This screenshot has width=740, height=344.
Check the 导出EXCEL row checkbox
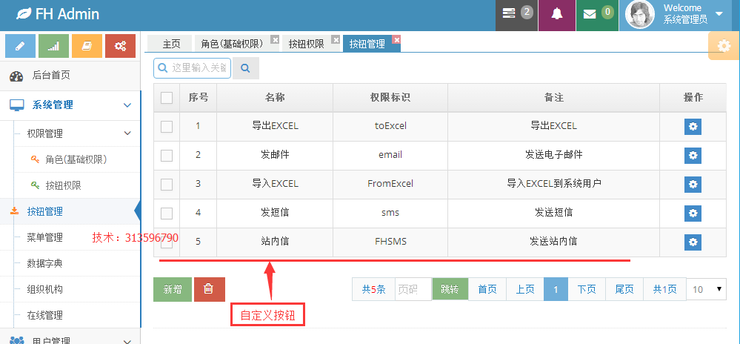point(167,127)
